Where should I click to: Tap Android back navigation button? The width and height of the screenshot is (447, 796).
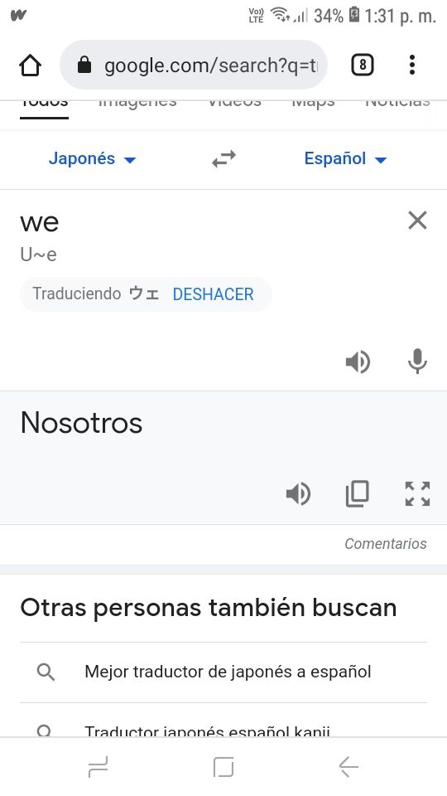[348, 766]
